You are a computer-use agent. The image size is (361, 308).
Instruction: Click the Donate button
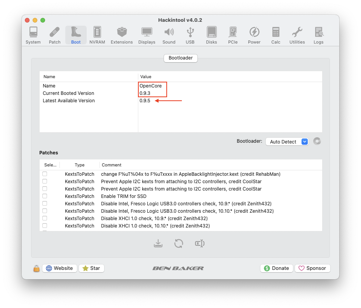(277, 268)
